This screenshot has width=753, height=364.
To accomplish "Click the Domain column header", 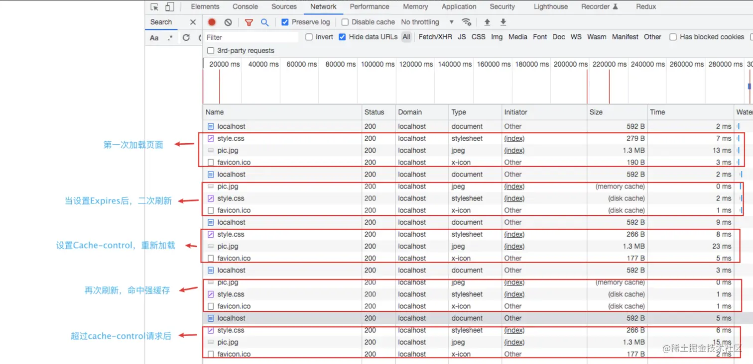I will tap(422, 112).
